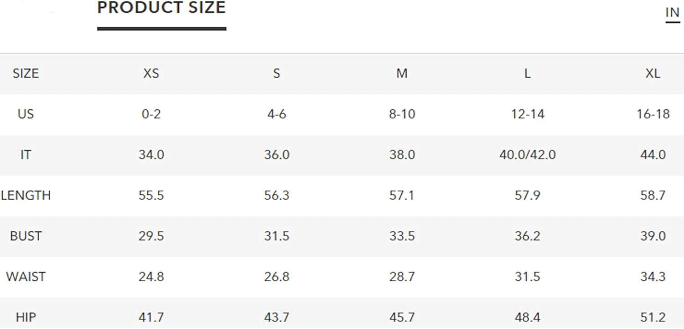
Task: Select the PRODUCT SIZE tab heading
Action: (161, 8)
